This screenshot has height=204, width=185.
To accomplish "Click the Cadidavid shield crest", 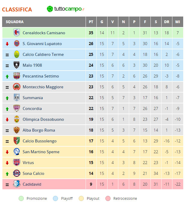I will tap(17, 184).
